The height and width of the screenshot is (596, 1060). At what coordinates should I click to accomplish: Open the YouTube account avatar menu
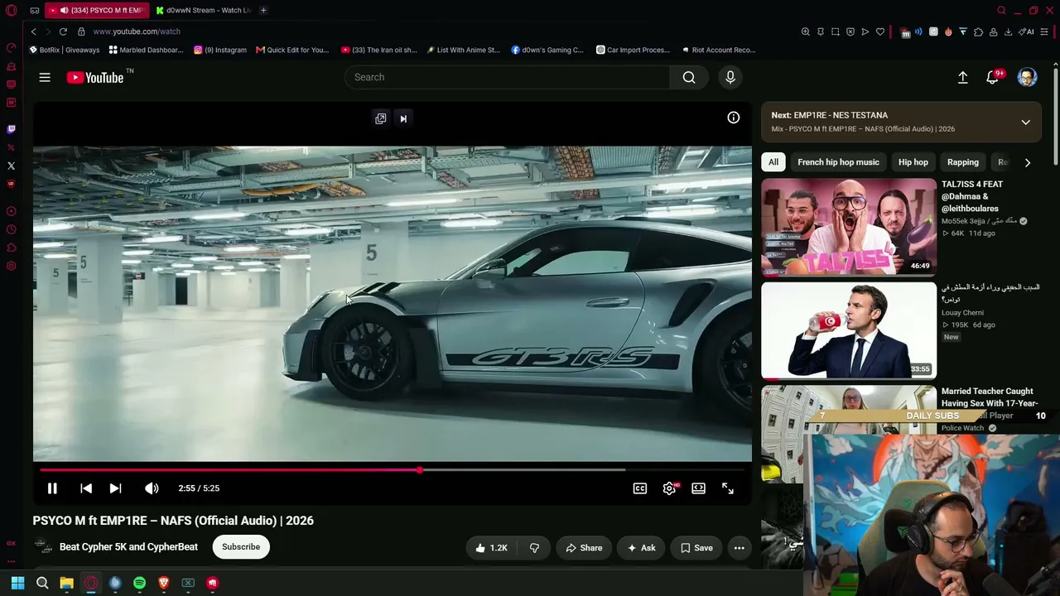tap(1027, 77)
